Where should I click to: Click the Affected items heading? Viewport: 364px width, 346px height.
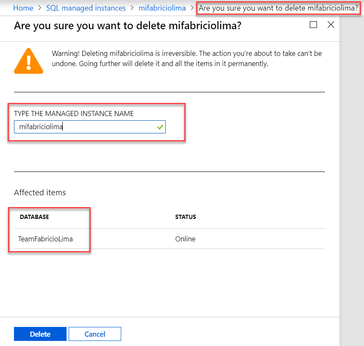coord(40,193)
